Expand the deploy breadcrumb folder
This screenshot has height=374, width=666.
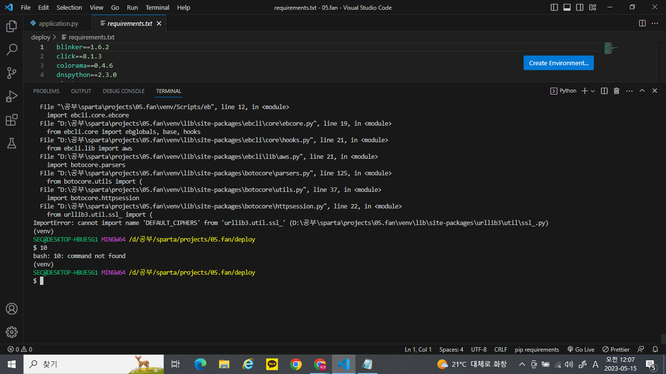point(41,37)
